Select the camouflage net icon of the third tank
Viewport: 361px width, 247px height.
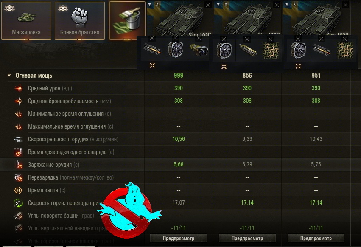[x=344, y=50]
